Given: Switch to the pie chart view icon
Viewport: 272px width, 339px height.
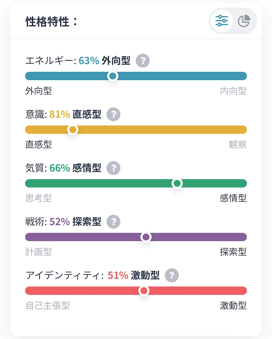Looking at the screenshot, I should point(244,21).
